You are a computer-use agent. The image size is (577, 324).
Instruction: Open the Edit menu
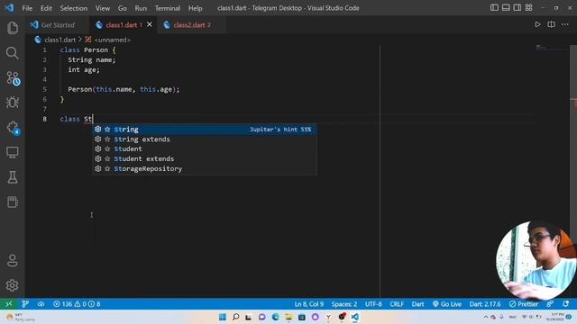46,8
